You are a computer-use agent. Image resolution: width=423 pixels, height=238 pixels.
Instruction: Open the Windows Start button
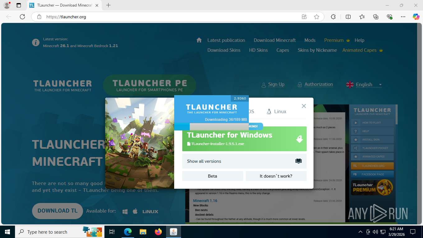click(7, 232)
